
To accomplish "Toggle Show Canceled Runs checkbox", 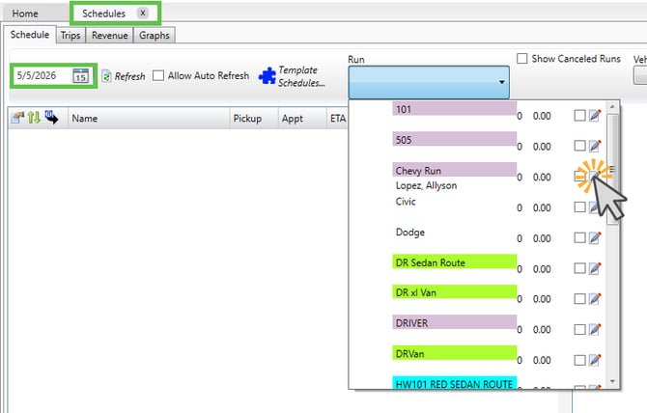I will [522, 59].
